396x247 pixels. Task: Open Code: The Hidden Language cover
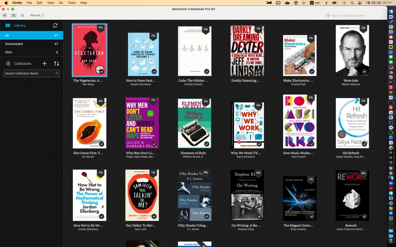coord(195,51)
